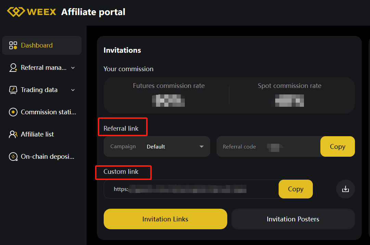Click the Invitation Posters button
The height and width of the screenshot is (245, 370).
pos(293,219)
